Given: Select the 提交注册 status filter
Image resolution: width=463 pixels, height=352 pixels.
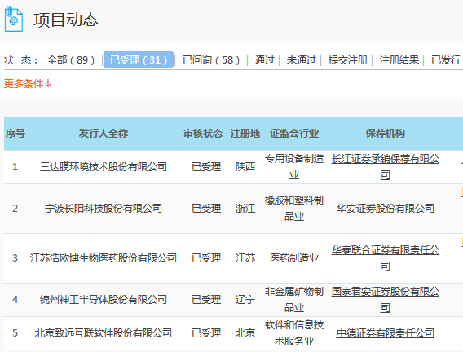Looking at the screenshot, I should tap(348, 60).
